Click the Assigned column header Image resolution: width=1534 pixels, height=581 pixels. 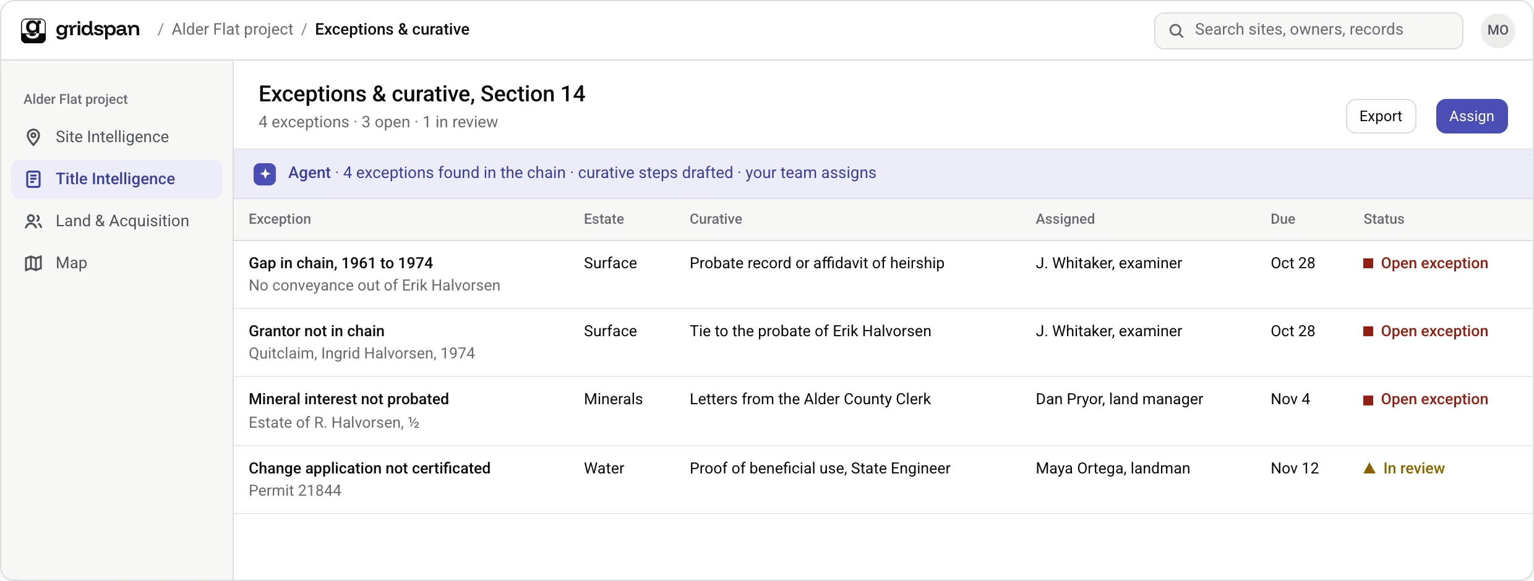pos(1065,219)
